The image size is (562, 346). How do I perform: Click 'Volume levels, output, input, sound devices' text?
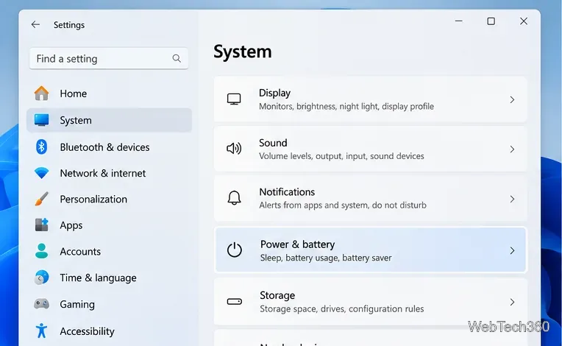[341, 156]
